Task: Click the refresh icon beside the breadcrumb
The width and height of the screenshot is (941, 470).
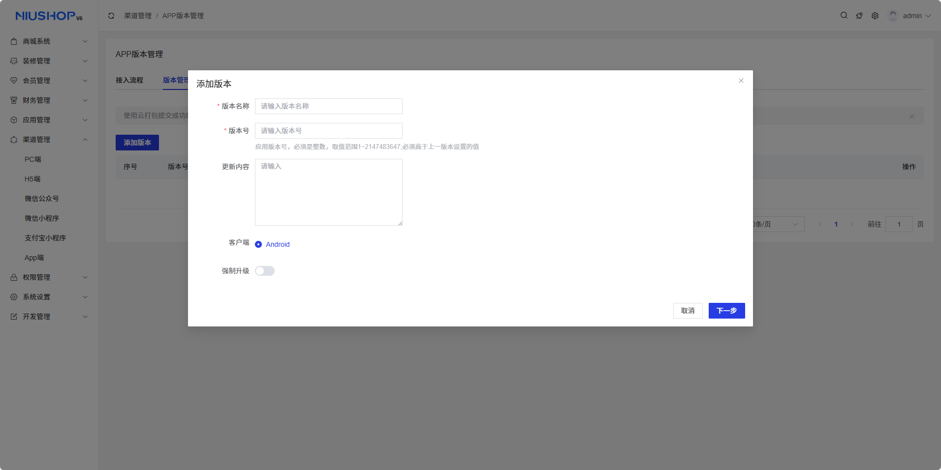Action: 111,16
